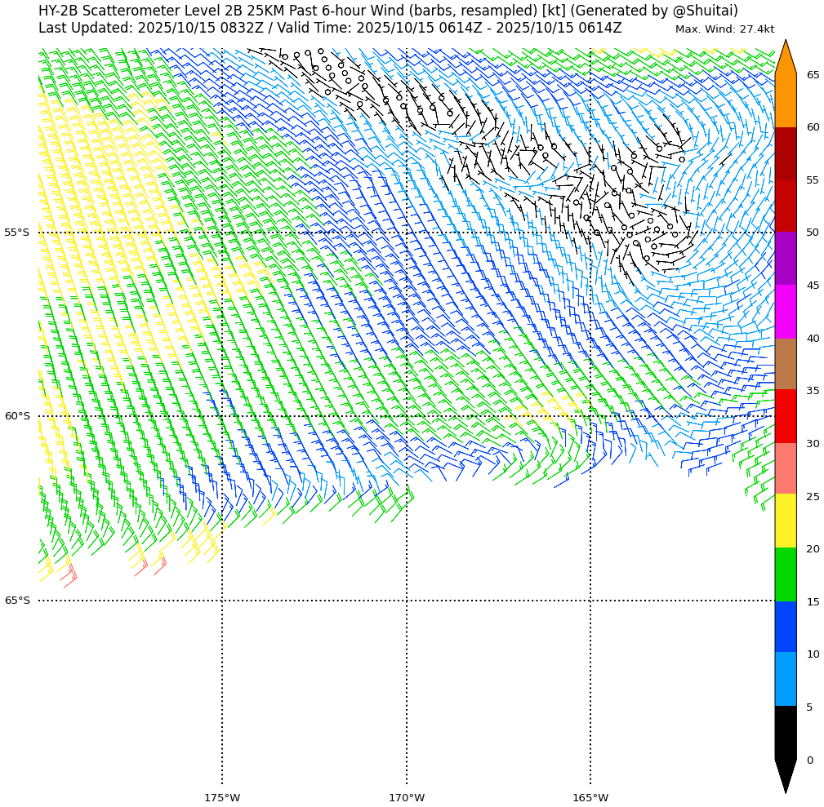Viewport: 824px width, 807px height.
Task: Click the black 0–5 kt colorbar segment
Action: pos(785,732)
